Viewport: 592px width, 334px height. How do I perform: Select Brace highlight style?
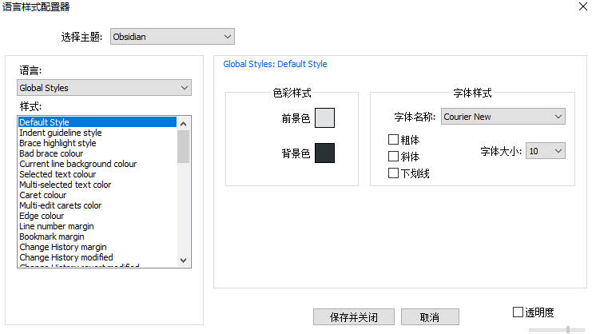[97, 143]
